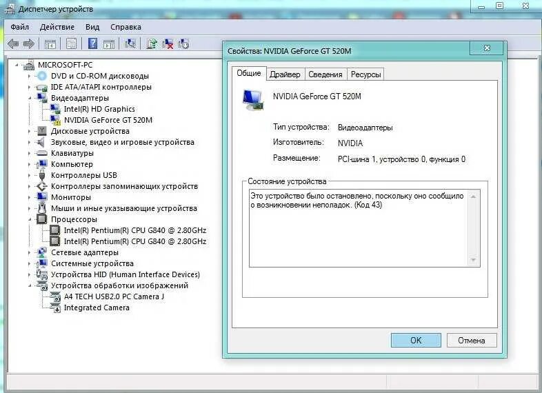This screenshot has height=393, width=542.
Task: Click the IDE ATA/ATAPI контроллеры icon
Action: pos(42,87)
